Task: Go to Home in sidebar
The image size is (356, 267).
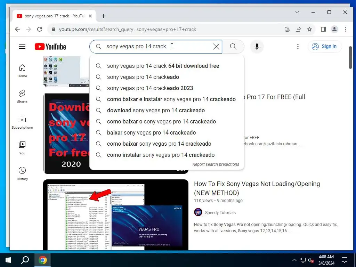Action: (22, 71)
